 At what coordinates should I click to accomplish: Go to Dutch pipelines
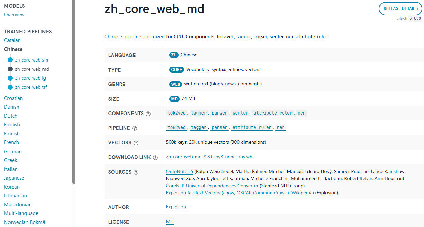11,116
